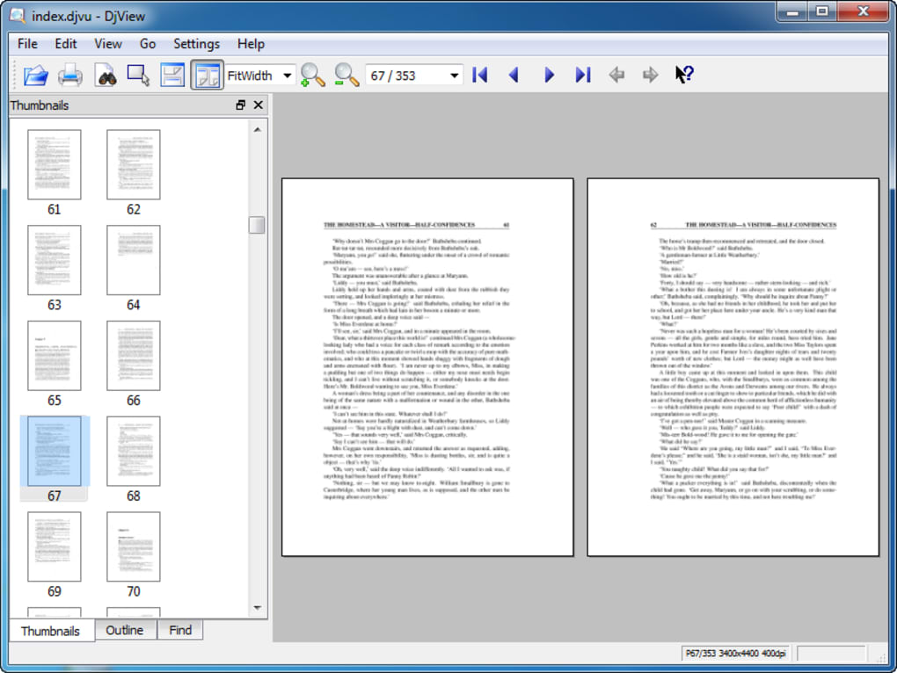Open the FitWidth zoom dropdown

(287, 76)
